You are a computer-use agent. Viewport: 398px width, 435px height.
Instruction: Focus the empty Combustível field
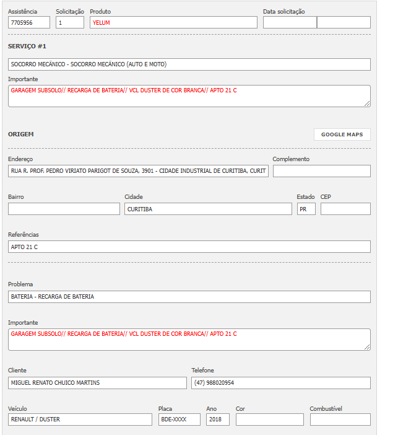click(340, 420)
